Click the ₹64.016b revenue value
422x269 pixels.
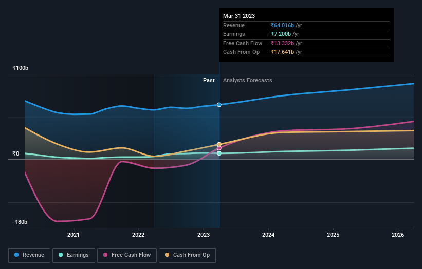point(282,25)
